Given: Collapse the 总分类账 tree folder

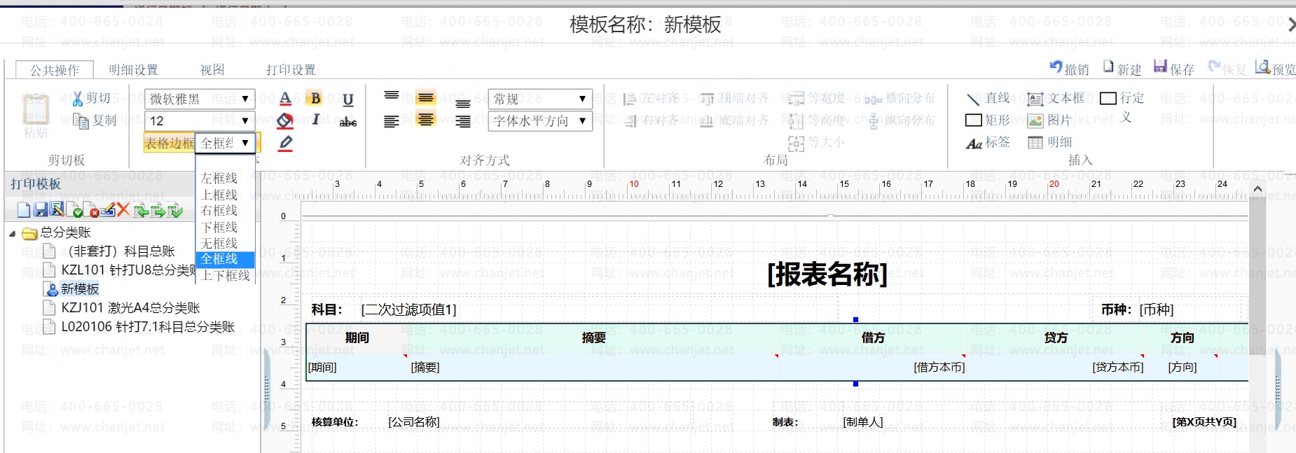Looking at the screenshot, I should coord(12,233).
